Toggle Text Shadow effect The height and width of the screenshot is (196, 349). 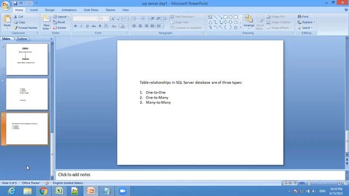point(100,26)
